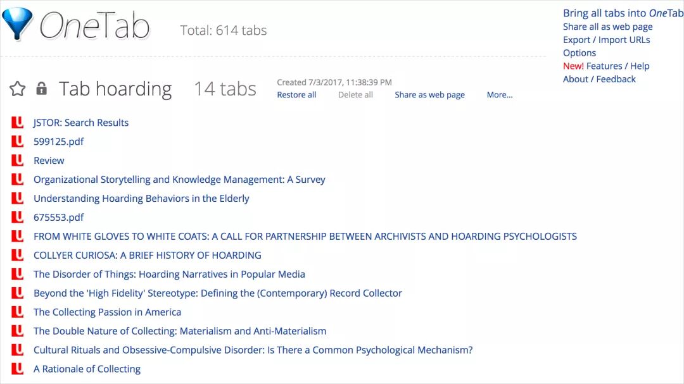684x384 pixels.
Task: Click favicon beside Understanding Hoarding Behaviors entry
Action: tap(18, 198)
